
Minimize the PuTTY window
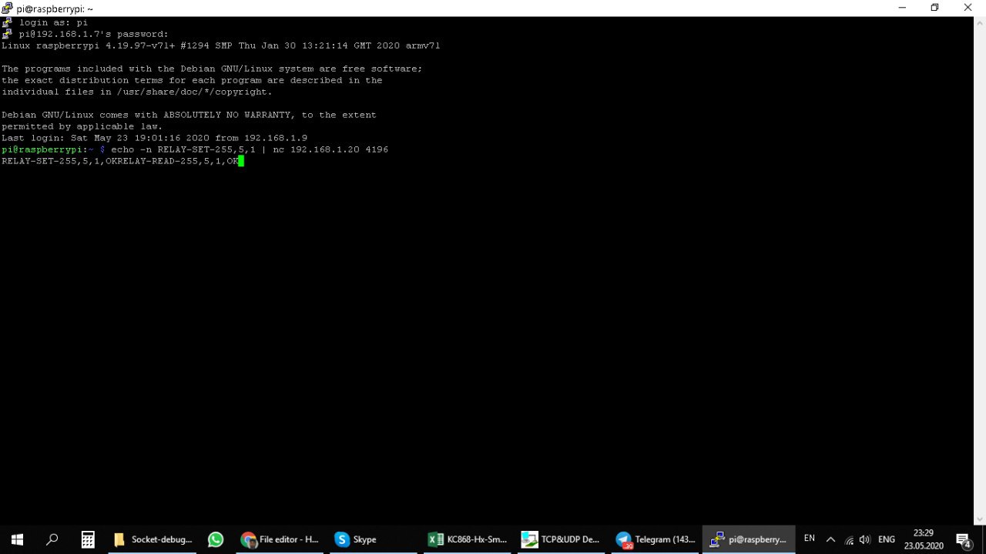[x=902, y=7]
